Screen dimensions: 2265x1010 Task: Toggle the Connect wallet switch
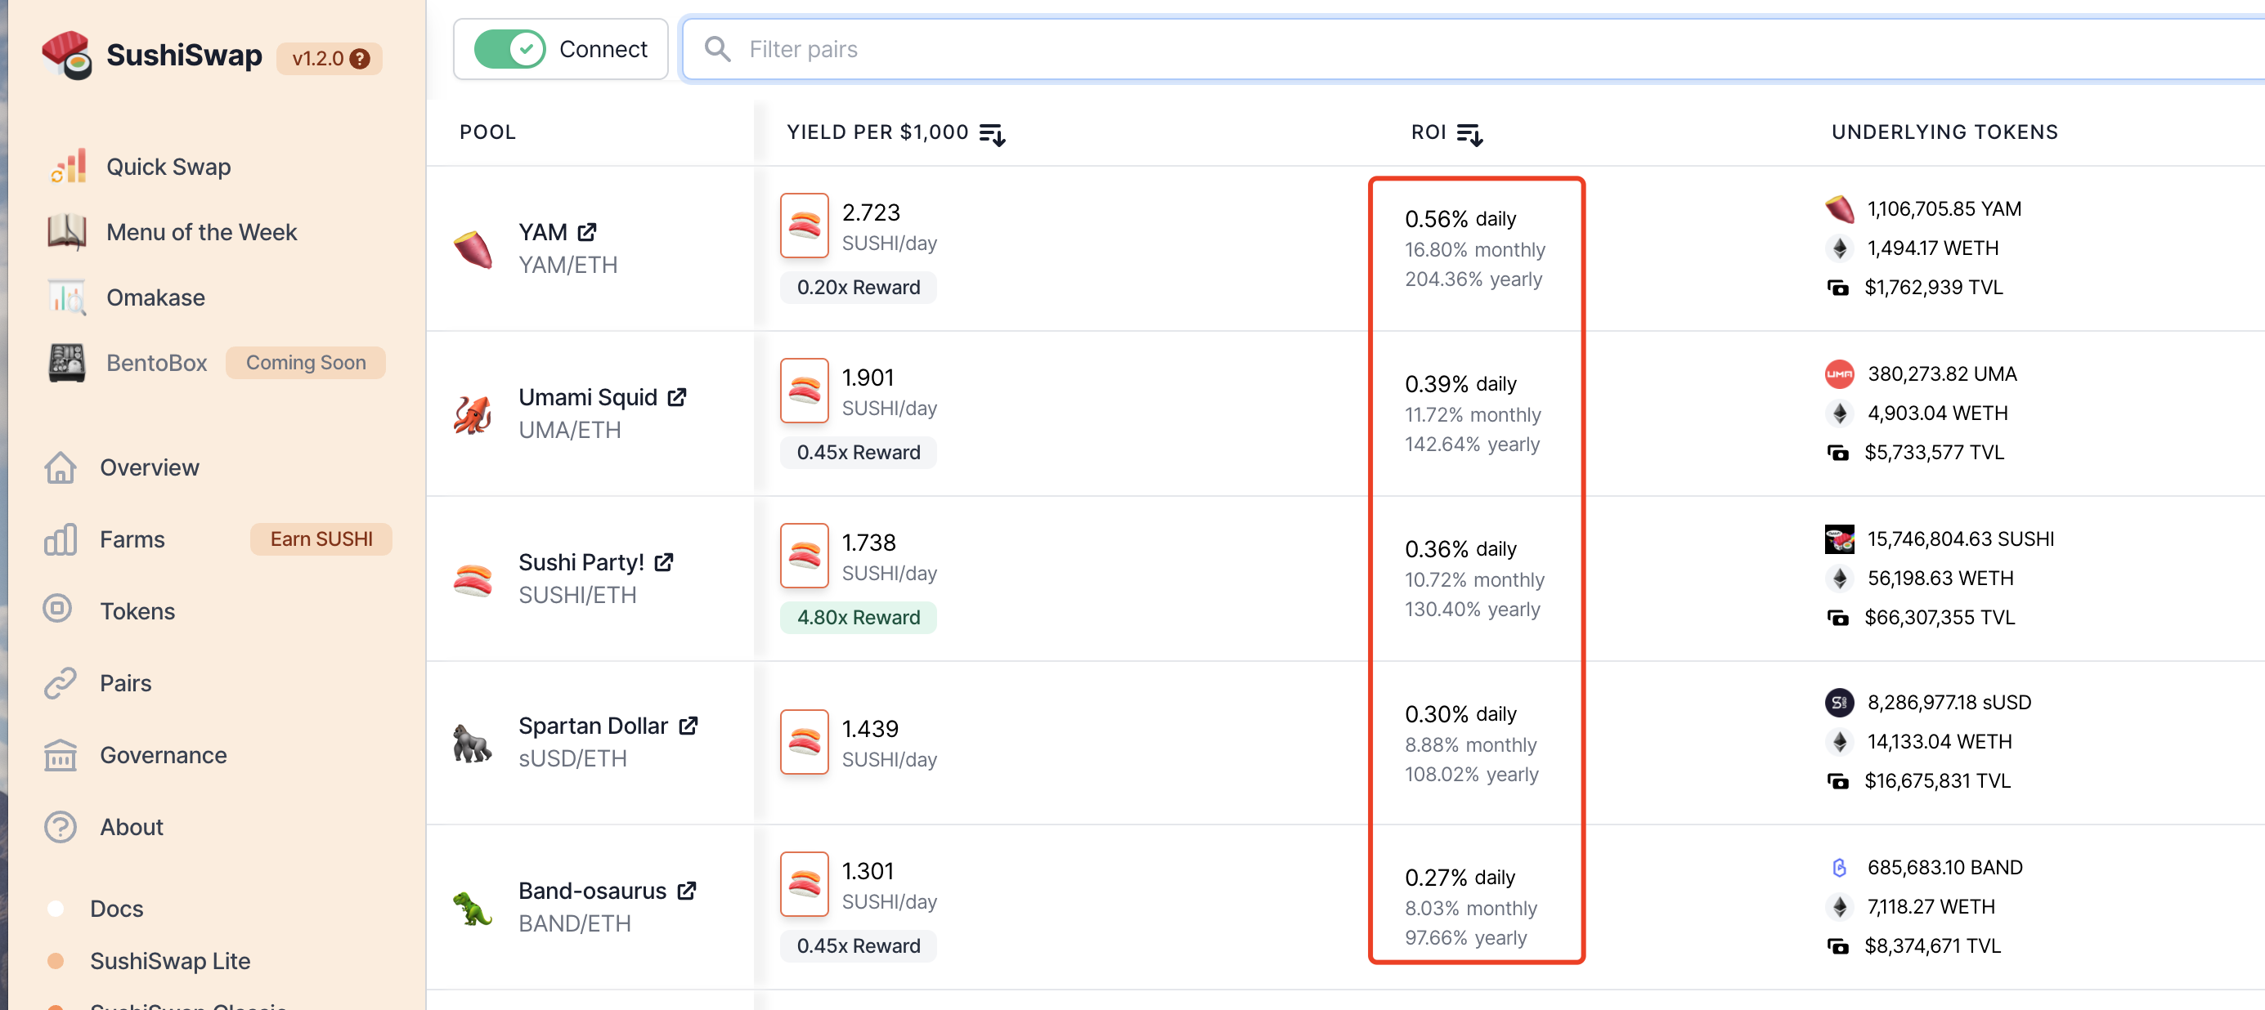[509, 49]
